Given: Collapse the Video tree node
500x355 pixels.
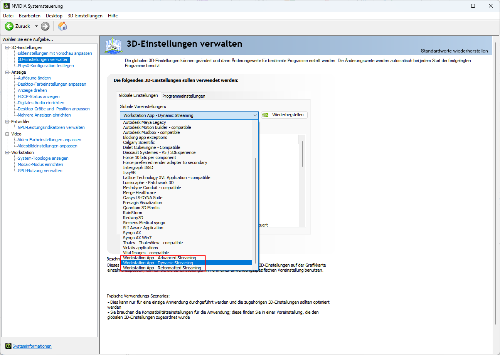Looking at the screenshot, I should 7,134.
